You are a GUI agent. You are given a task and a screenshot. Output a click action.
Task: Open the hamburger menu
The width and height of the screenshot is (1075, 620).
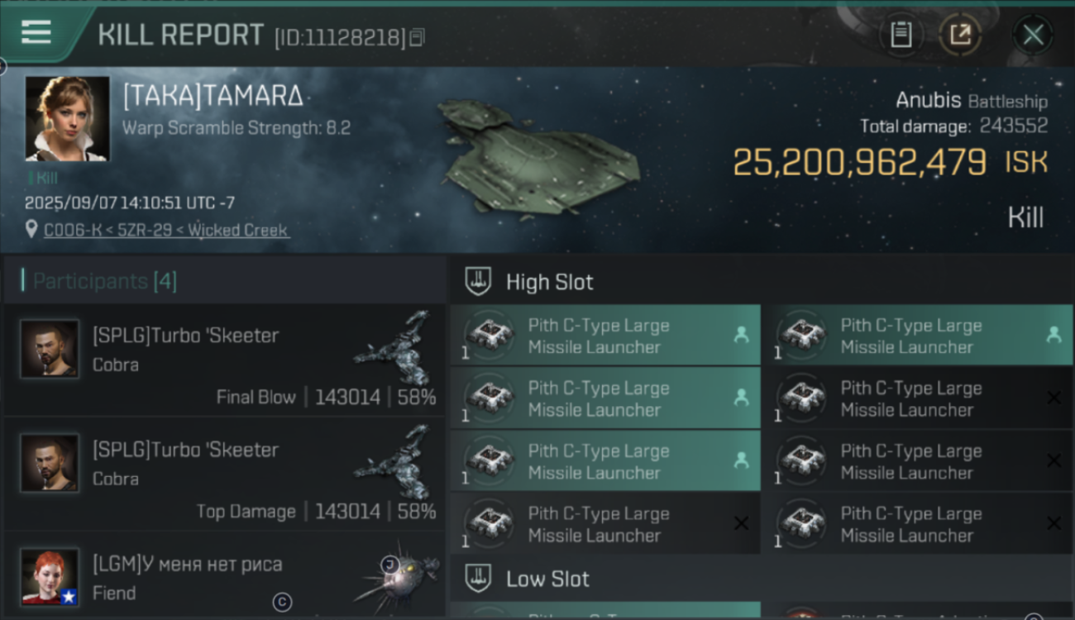click(x=36, y=33)
